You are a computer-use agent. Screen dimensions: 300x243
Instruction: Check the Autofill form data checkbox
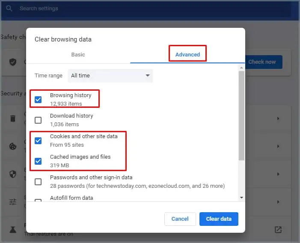[38, 200]
